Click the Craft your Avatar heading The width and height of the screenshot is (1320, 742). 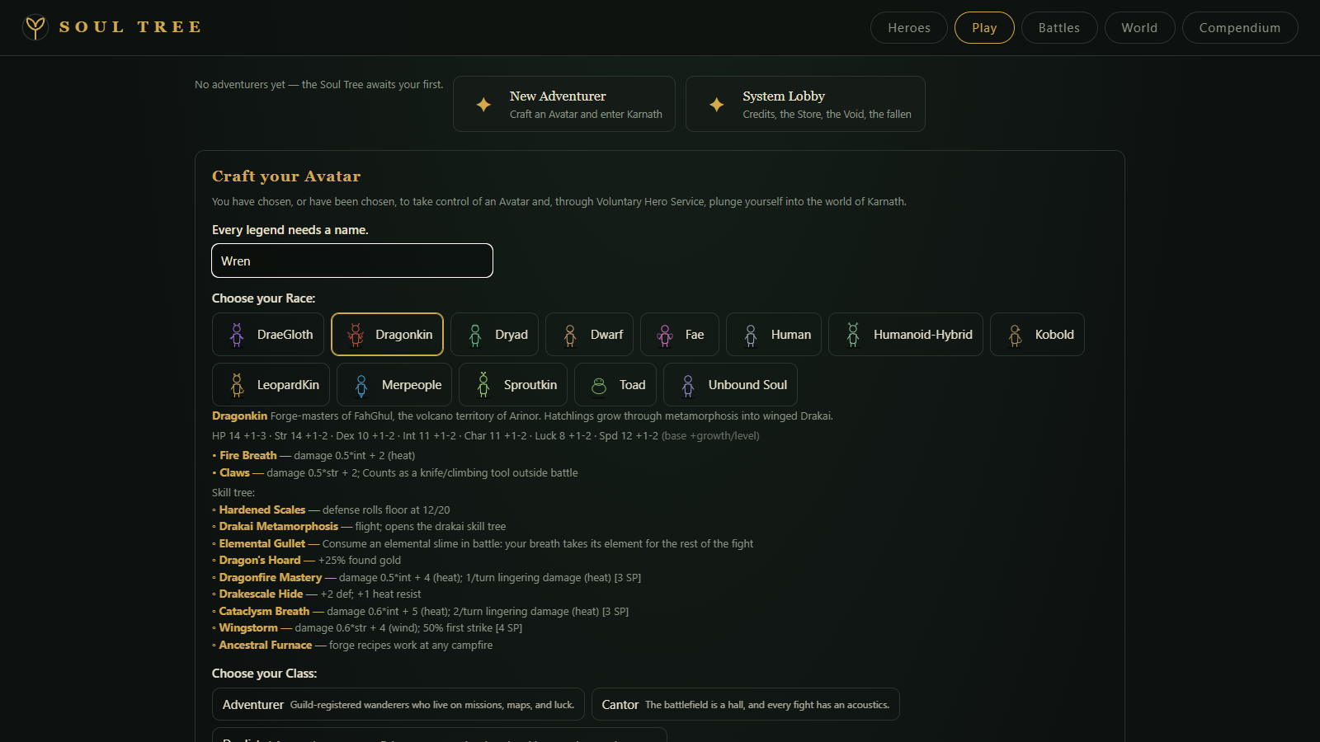[x=286, y=176]
